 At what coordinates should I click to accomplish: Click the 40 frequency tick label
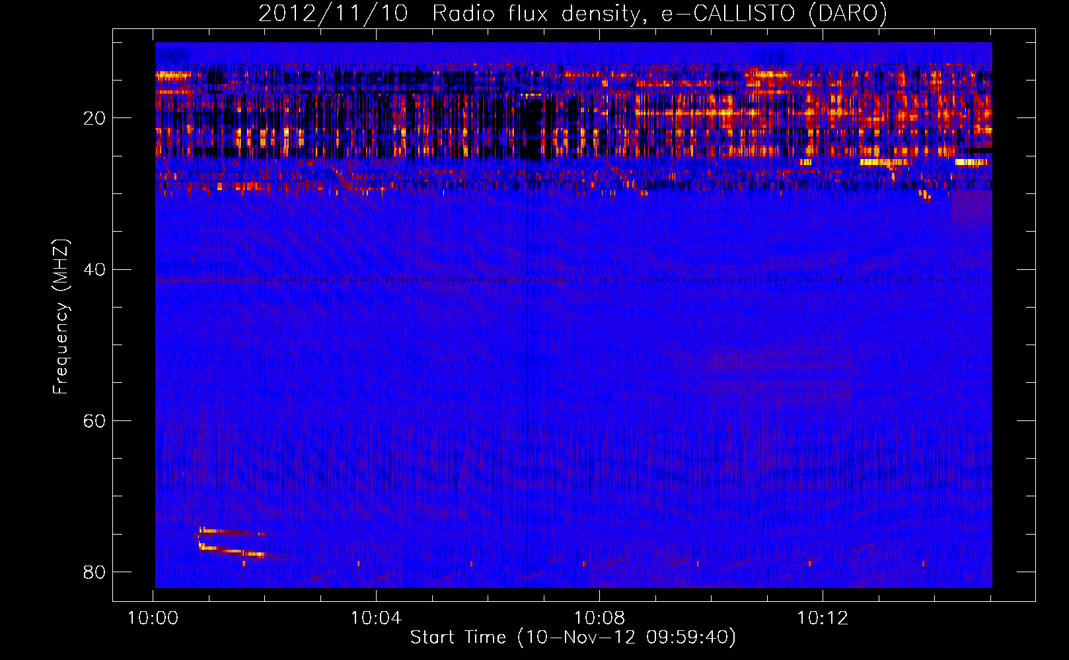94,269
